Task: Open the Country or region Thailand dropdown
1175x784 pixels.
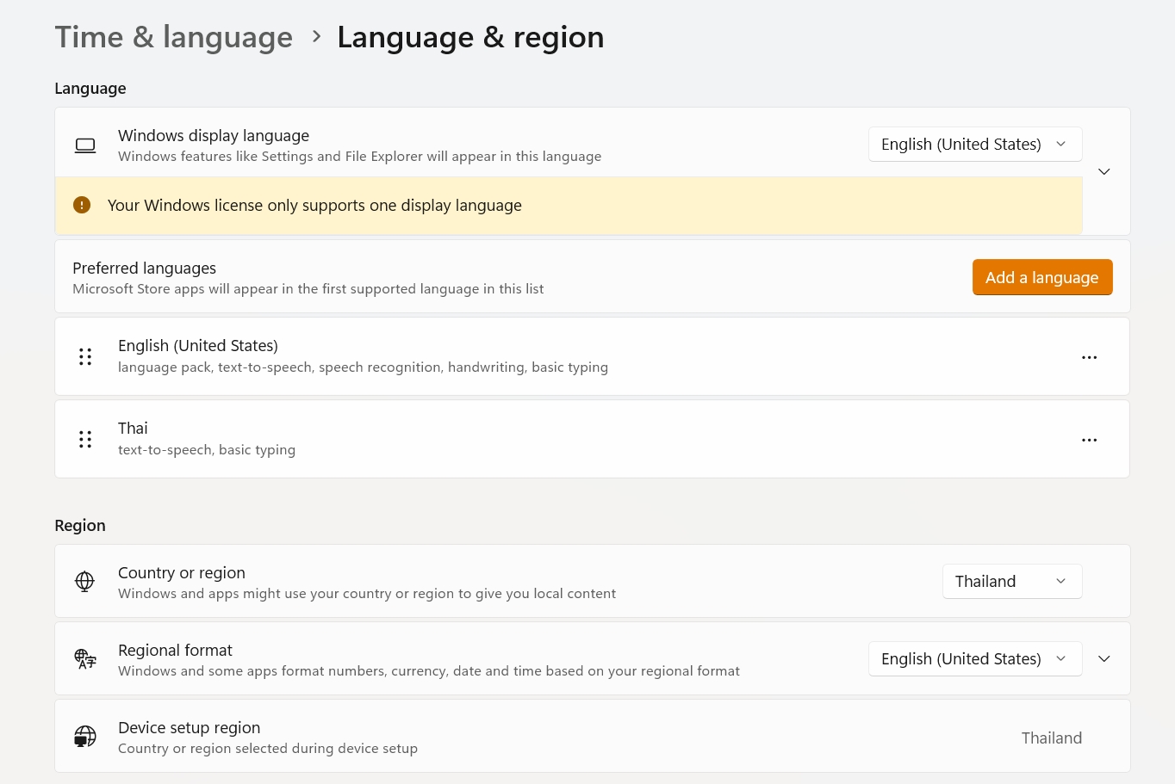Action: click(1012, 582)
